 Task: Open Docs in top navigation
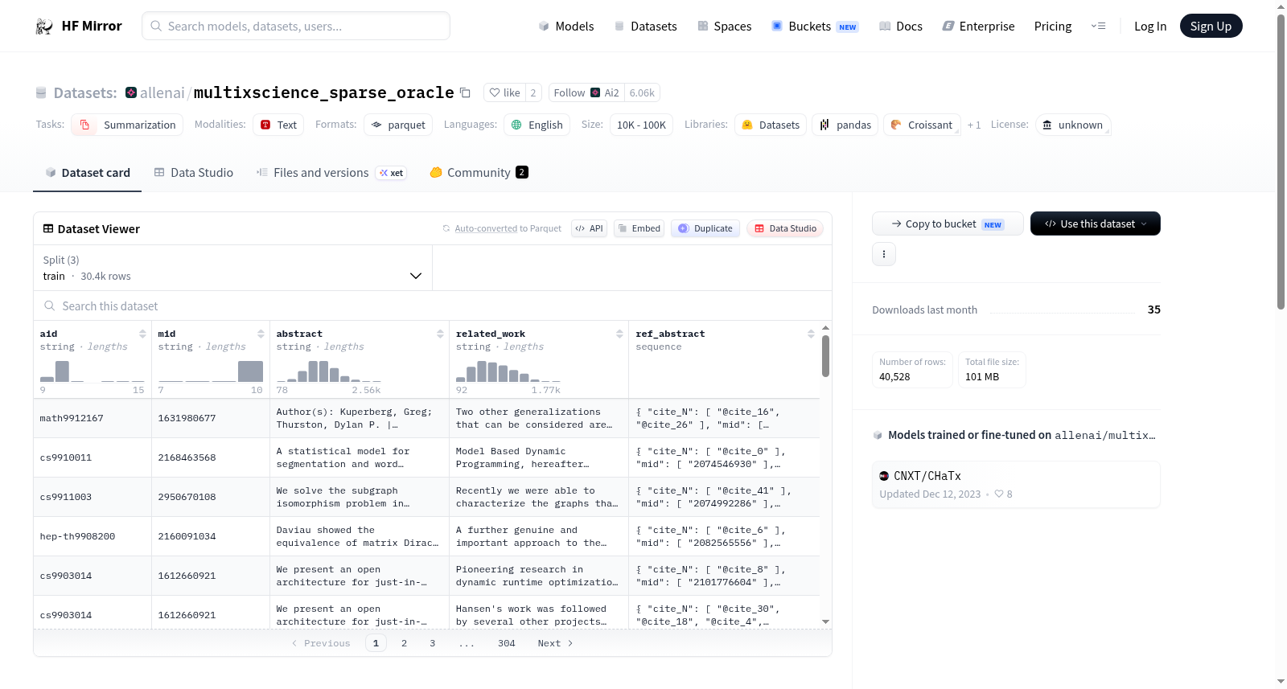(x=900, y=26)
